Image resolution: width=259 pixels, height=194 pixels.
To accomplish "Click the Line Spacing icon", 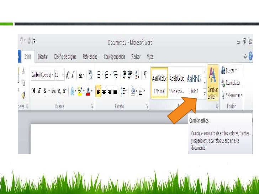I will pos(123,91).
